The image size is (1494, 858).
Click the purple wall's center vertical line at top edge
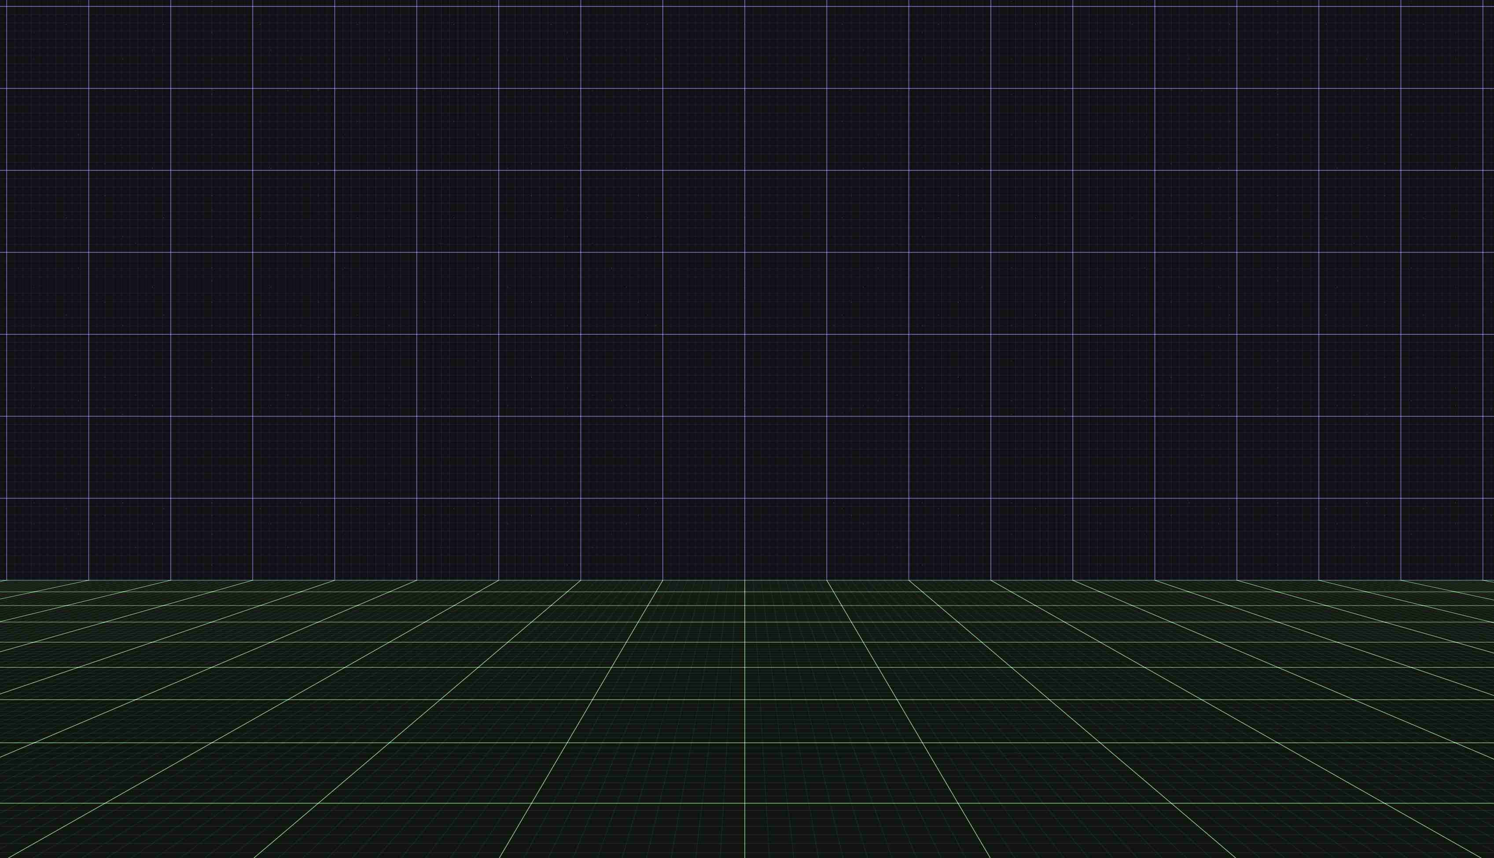point(744,2)
